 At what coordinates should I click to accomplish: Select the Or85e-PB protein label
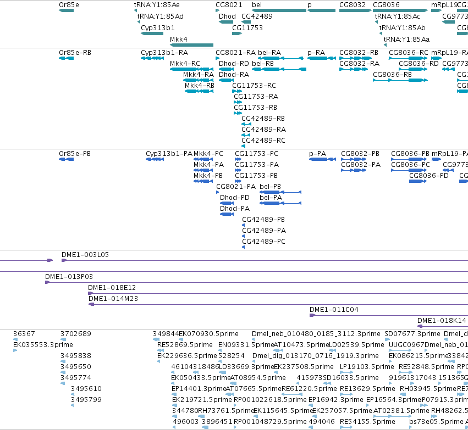75,154
